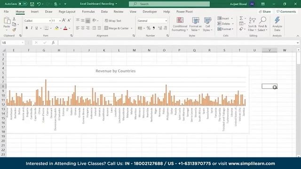Viewport: 301px width, 169px height.
Task: Toggle Align Left horizontal alignment
Action: pos(78,28)
